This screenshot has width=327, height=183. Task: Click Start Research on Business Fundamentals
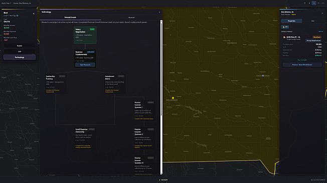point(85,64)
